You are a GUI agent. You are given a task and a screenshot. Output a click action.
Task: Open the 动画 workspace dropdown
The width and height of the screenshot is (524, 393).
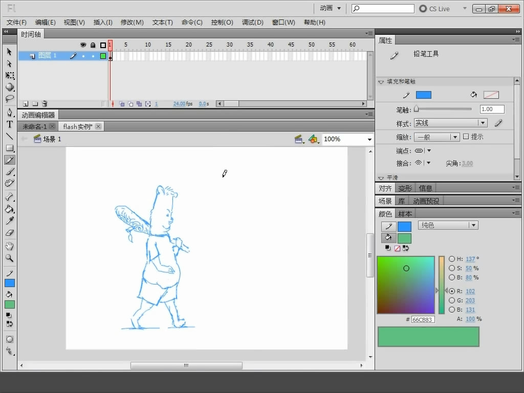point(331,8)
